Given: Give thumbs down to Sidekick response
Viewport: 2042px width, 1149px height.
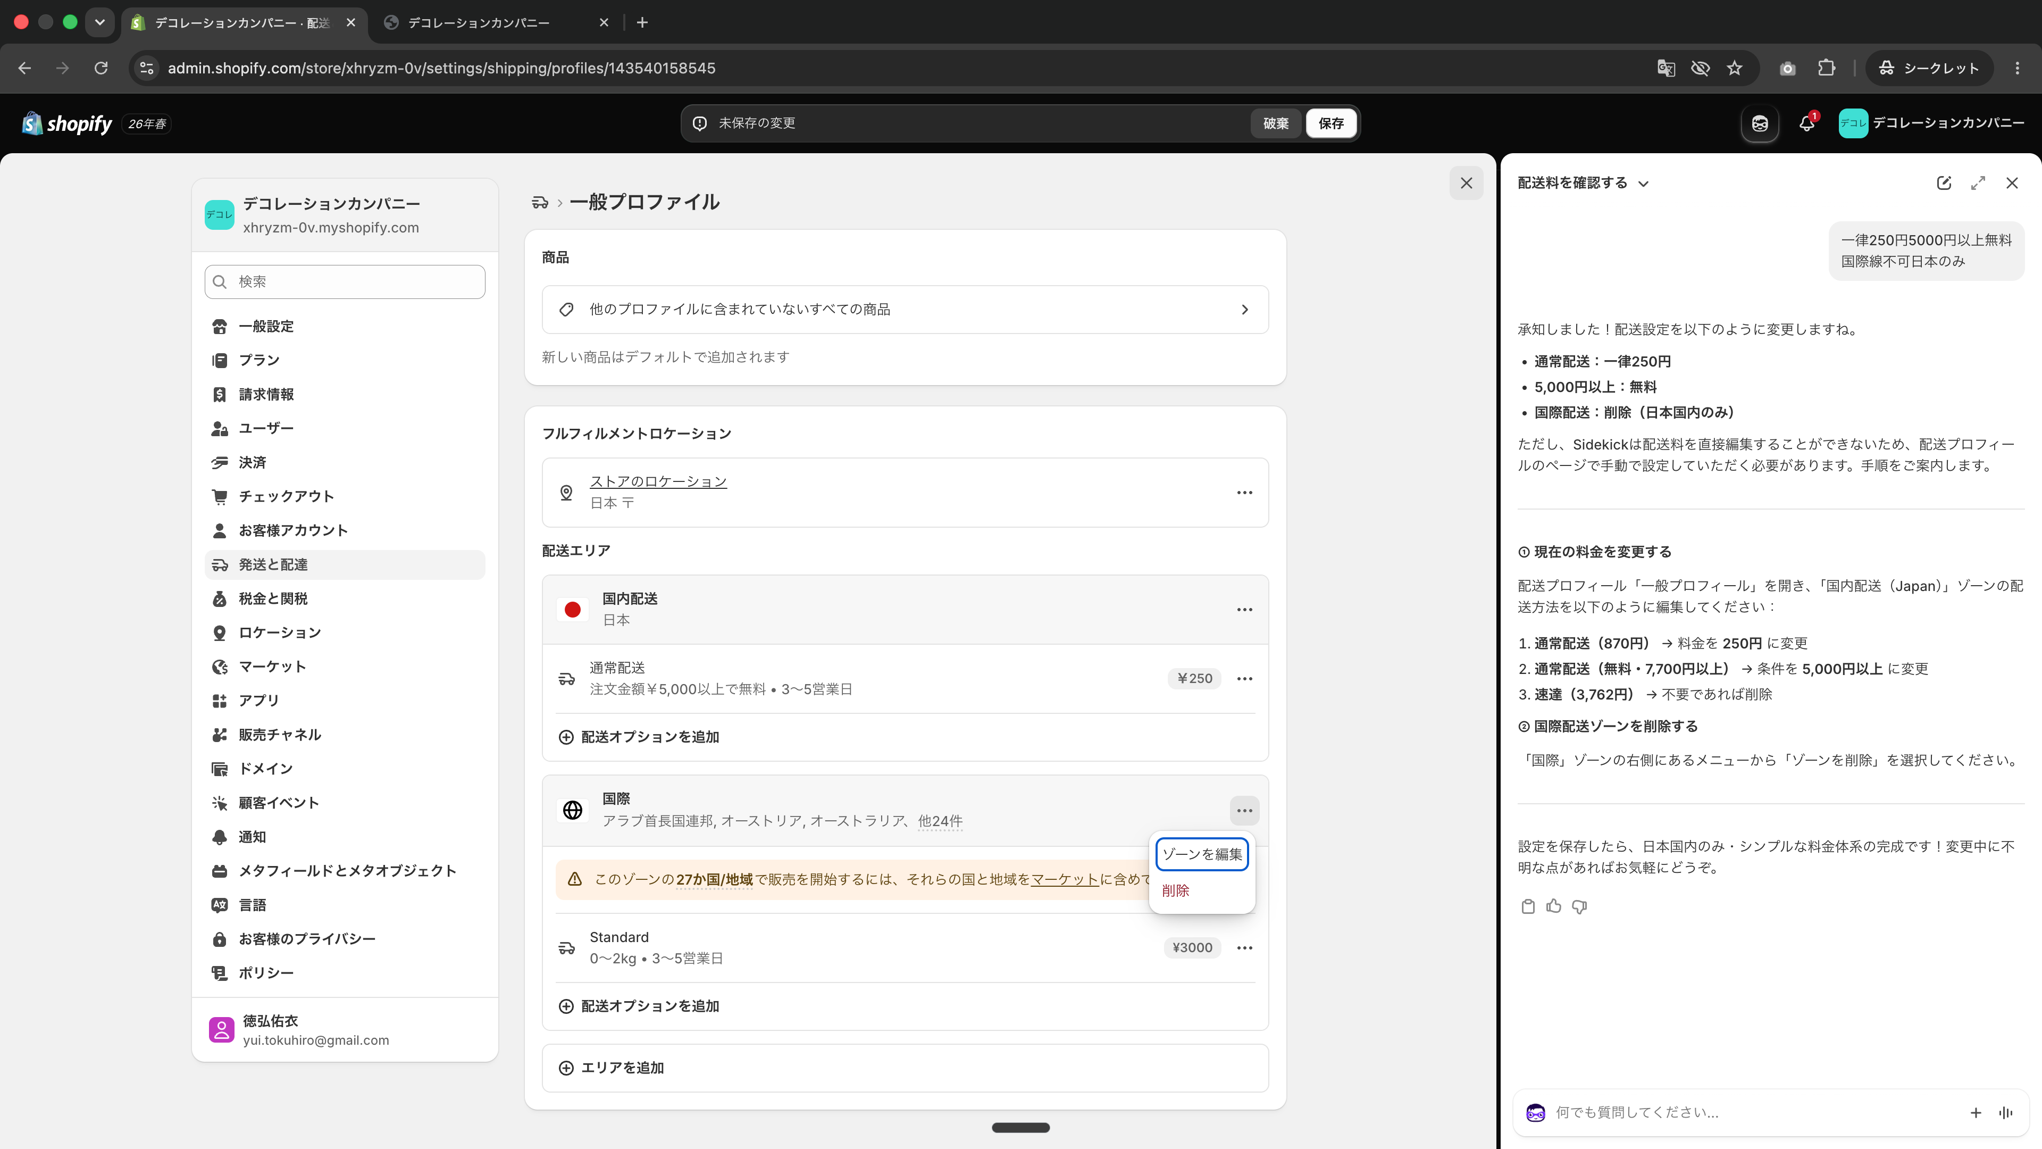Looking at the screenshot, I should click(1579, 906).
